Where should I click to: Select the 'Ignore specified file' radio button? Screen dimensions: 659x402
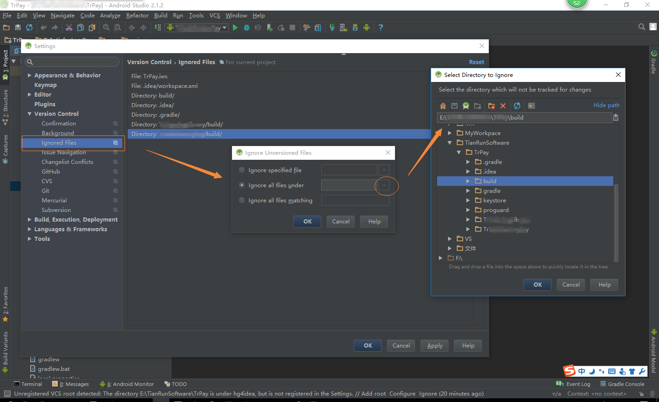coord(242,170)
